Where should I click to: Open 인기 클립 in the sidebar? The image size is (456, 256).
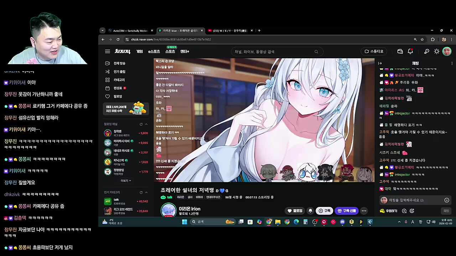[119, 71]
